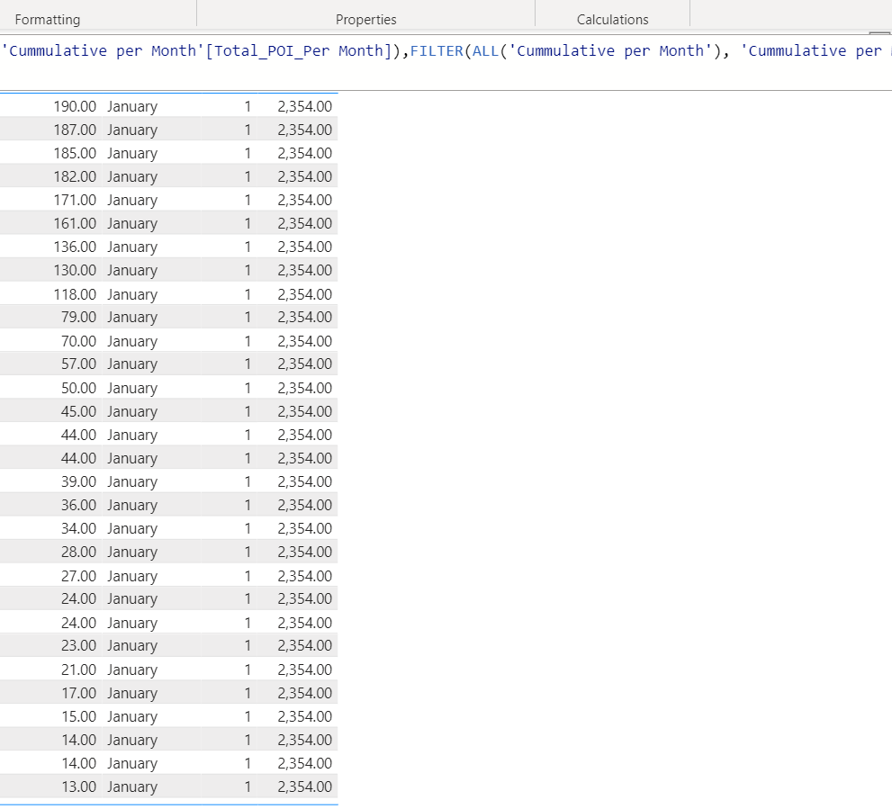Select the 17.00 cell
The width and height of the screenshot is (892, 809).
pos(78,693)
